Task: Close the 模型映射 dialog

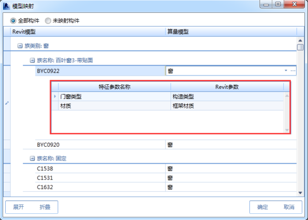Action: 294,4
